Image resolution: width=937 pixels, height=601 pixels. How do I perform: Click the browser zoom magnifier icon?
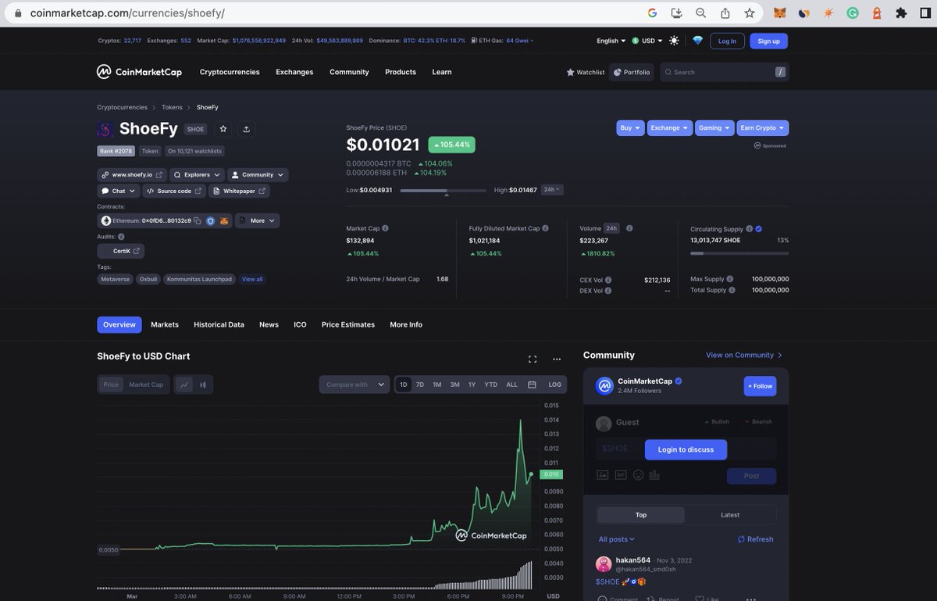[701, 13]
